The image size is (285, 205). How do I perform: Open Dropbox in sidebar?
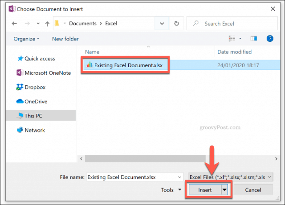pyautogui.click(x=35, y=87)
